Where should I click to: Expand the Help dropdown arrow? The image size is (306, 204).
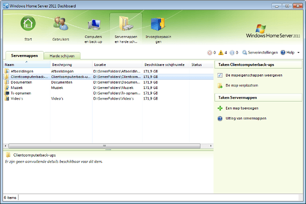[x=298, y=52]
